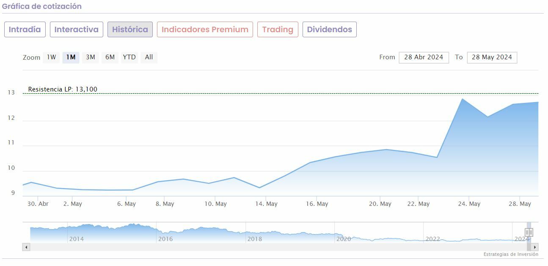Image resolution: width=548 pixels, height=266 pixels.
Task: Show the Dividendos tab
Action: click(x=329, y=30)
